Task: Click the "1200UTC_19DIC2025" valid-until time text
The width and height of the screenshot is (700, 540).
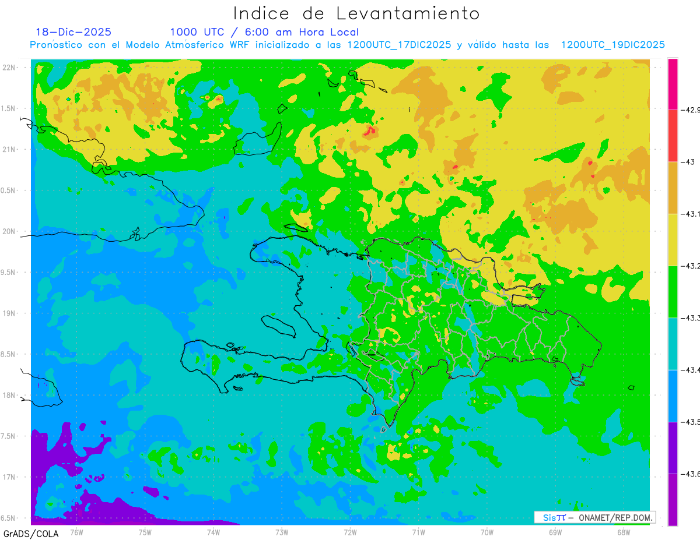Action: [x=612, y=45]
